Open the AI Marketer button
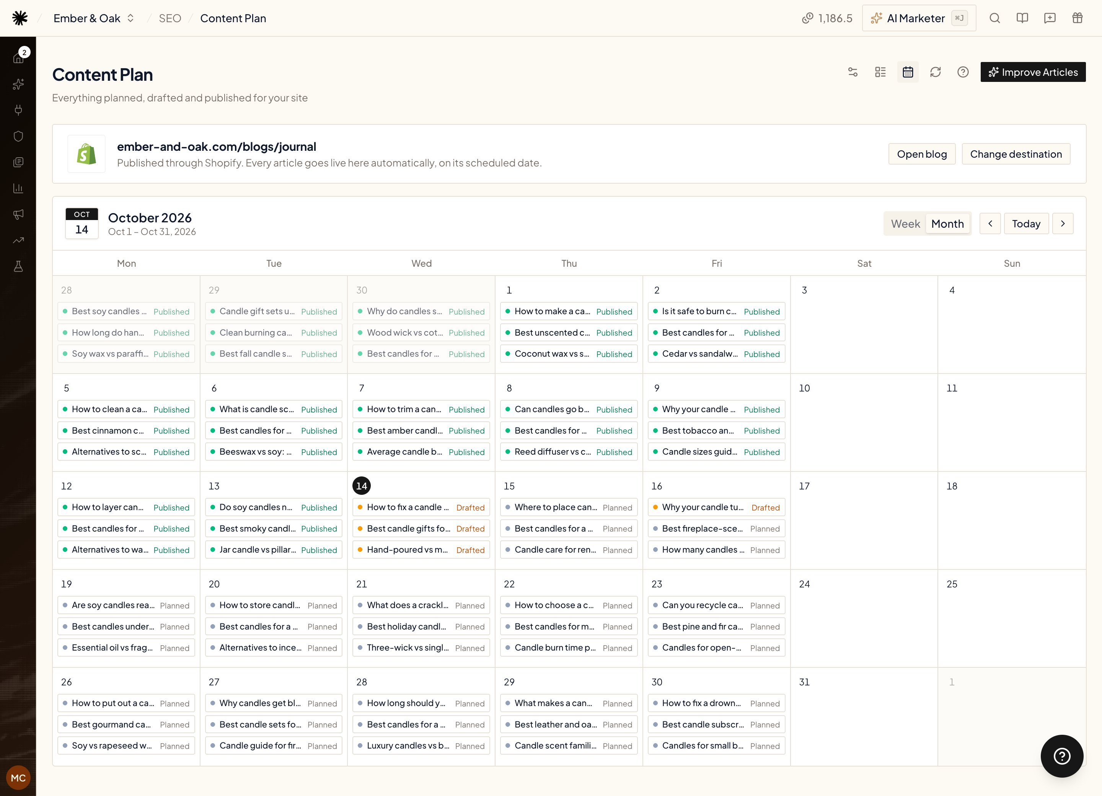Screen dimensions: 1102x796 tap(919, 18)
